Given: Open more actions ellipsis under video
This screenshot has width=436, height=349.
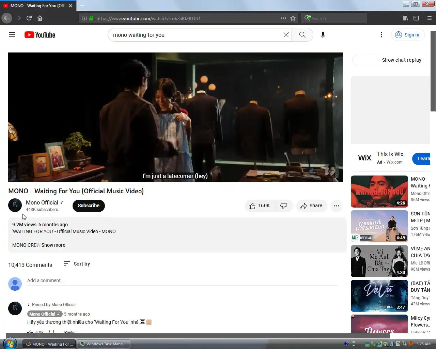Looking at the screenshot, I should click(x=337, y=206).
